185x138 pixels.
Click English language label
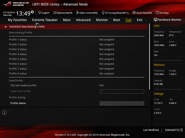point(45,13)
